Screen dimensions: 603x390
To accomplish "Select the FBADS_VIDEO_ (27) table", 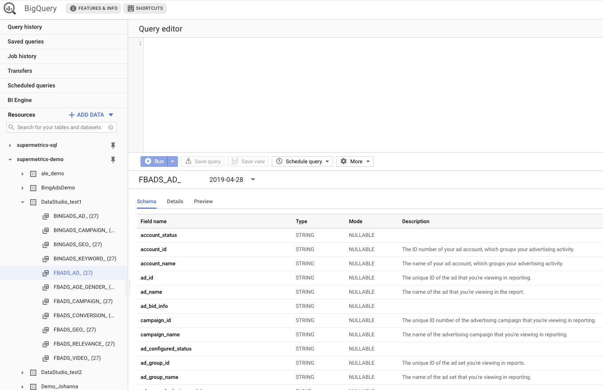I will pyautogui.click(x=77, y=358).
